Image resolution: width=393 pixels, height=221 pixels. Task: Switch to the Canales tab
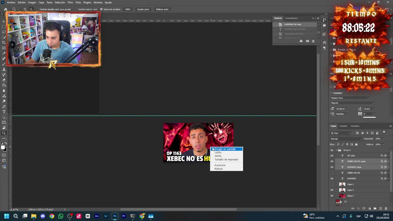click(x=343, y=126)
